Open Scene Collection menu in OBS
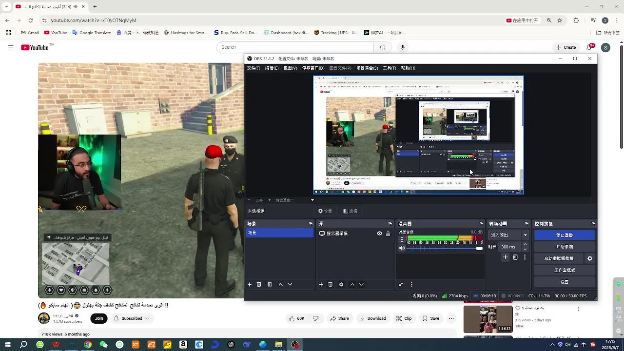The image size is (624, 351). 367,68
